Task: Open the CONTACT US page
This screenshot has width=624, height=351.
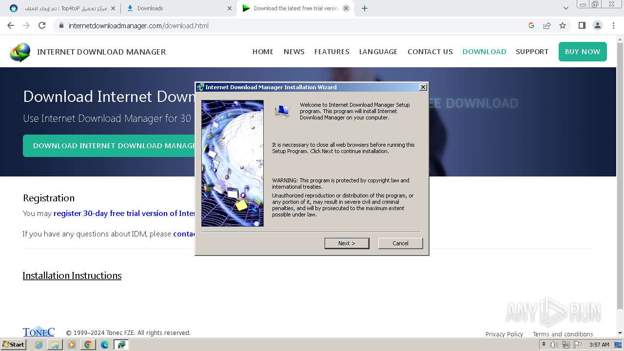Action: click(430, 52)
